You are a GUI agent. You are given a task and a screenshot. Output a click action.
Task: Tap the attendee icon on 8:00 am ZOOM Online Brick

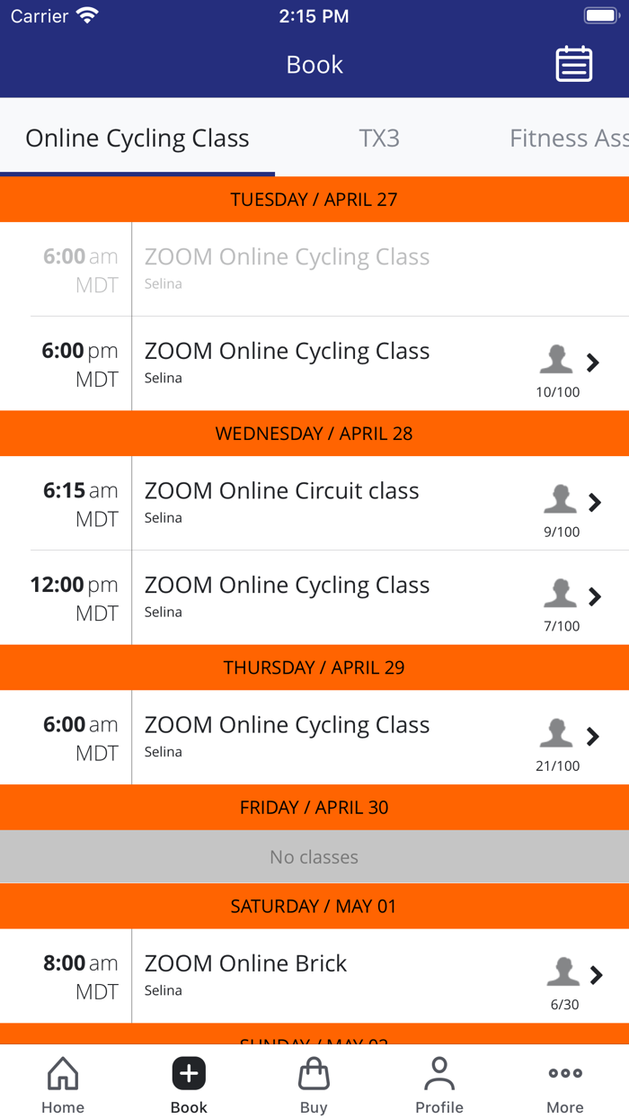563,972
